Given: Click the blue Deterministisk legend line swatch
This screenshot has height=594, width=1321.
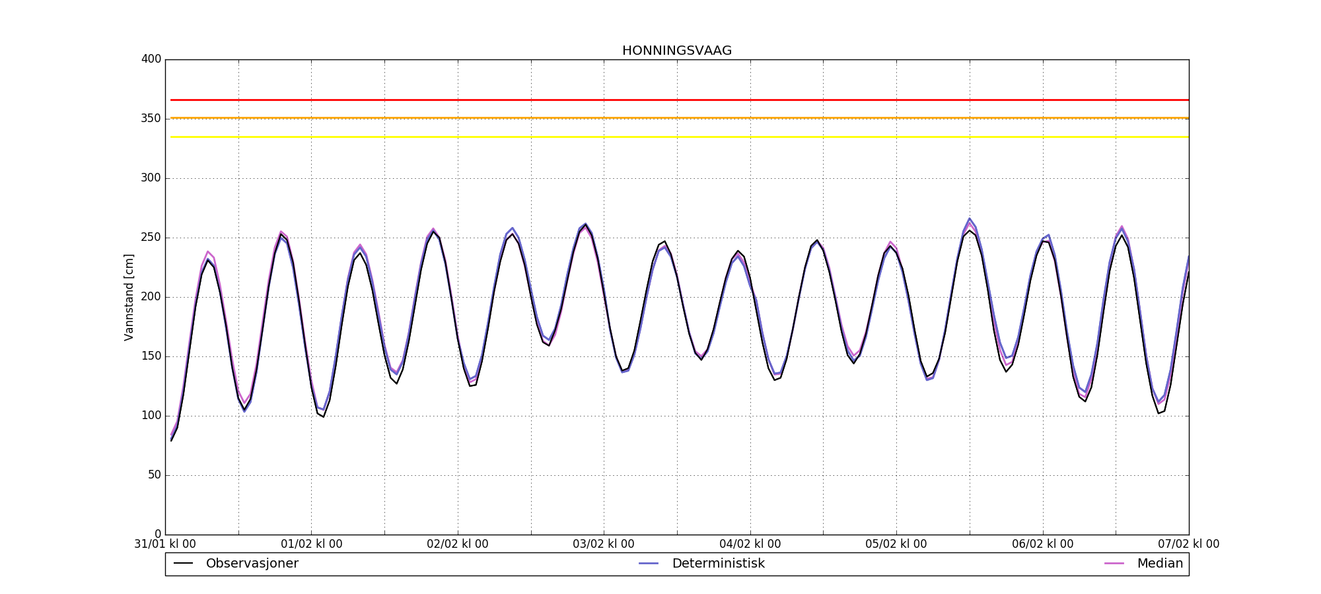Looking at the screenshot, I should pos(649,564).
